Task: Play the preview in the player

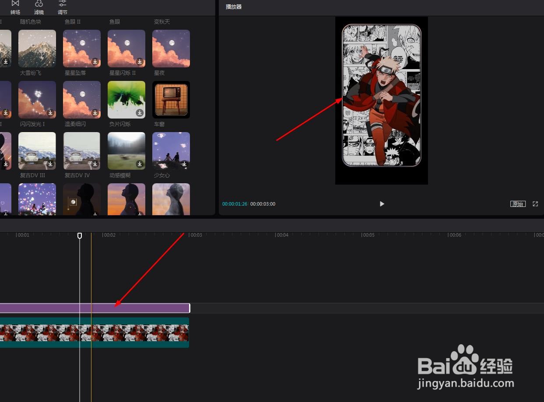Action: point(382,204)
